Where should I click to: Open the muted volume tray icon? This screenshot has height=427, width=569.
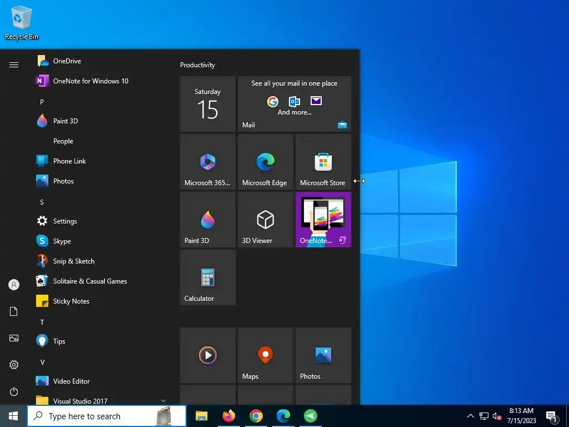497,416
